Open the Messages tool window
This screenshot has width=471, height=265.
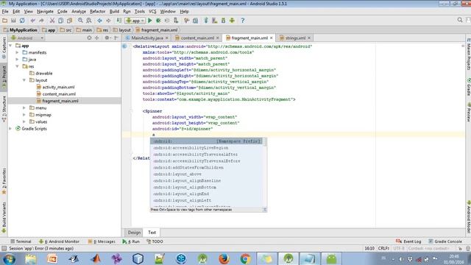tap(102, 241)
